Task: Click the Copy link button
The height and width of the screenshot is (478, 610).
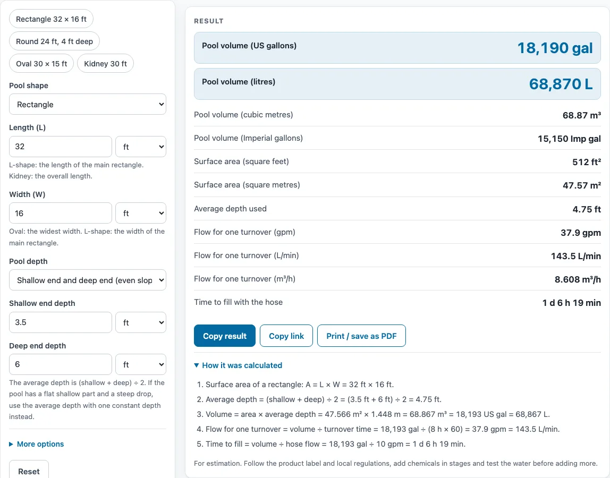Action: (x=286, y=336)
